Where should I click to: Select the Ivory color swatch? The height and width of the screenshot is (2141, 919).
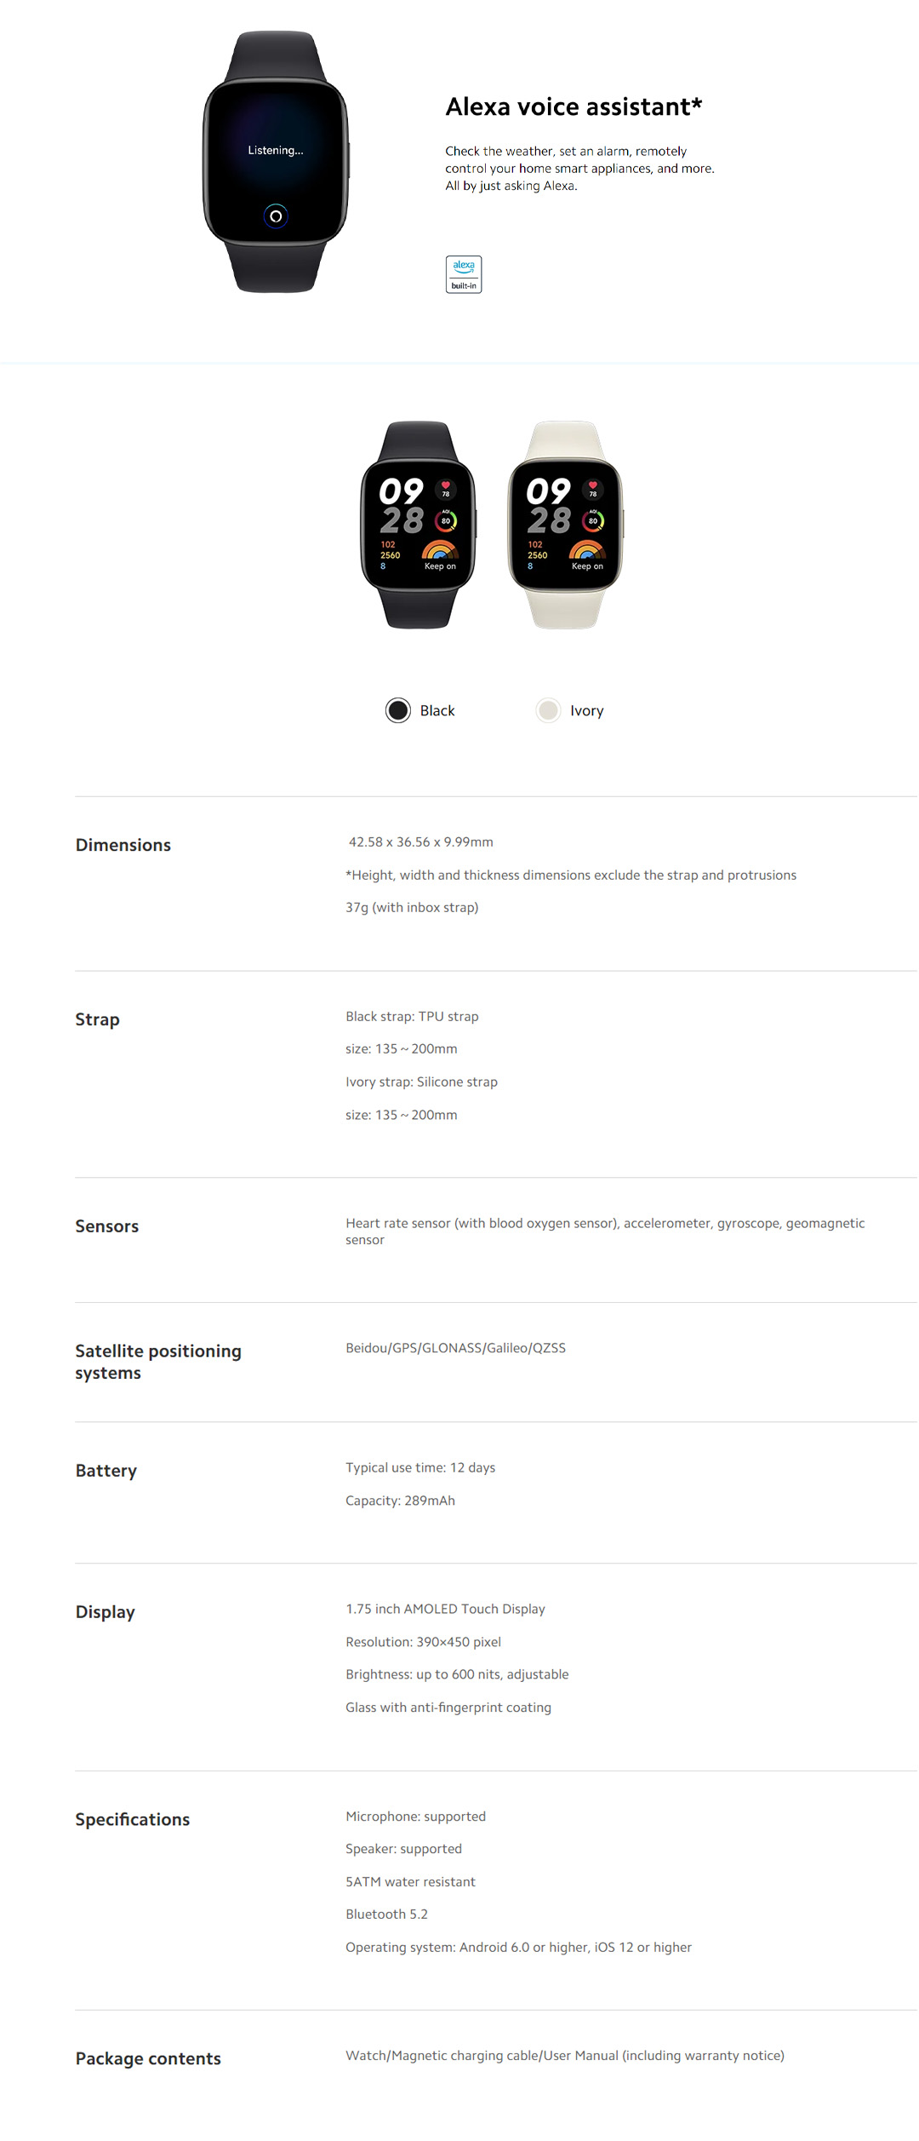tap(548, 710)
